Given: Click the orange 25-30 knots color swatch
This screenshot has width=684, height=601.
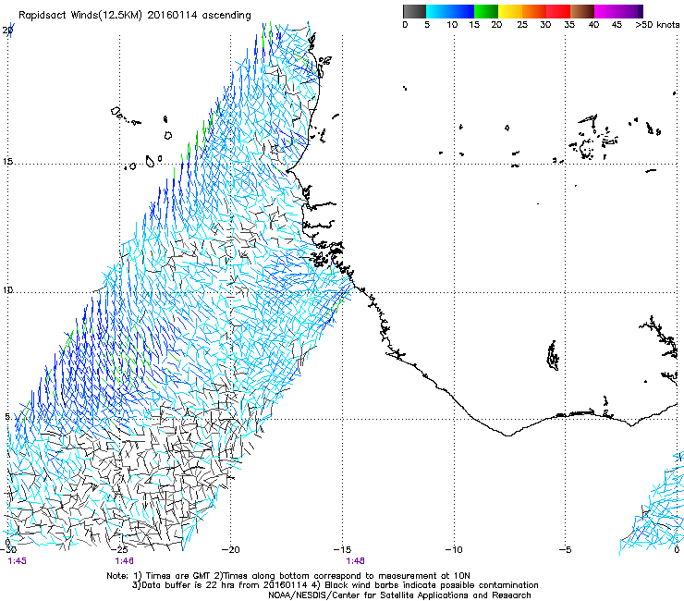Looking at the screenshot, I should point(534,11).
